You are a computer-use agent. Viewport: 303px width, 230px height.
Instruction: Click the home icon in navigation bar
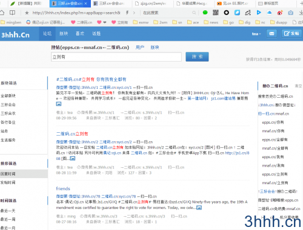(2, 13)
